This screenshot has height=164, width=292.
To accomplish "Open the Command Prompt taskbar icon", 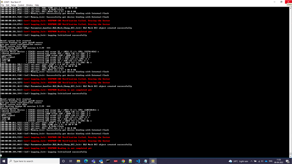I will [108, 161].
